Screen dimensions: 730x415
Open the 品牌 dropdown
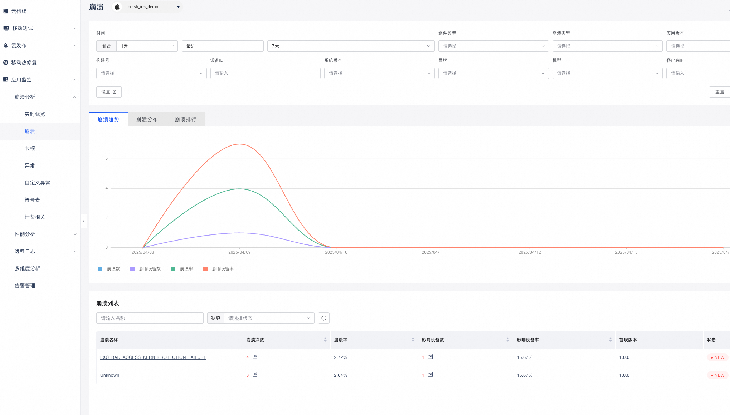493,73
